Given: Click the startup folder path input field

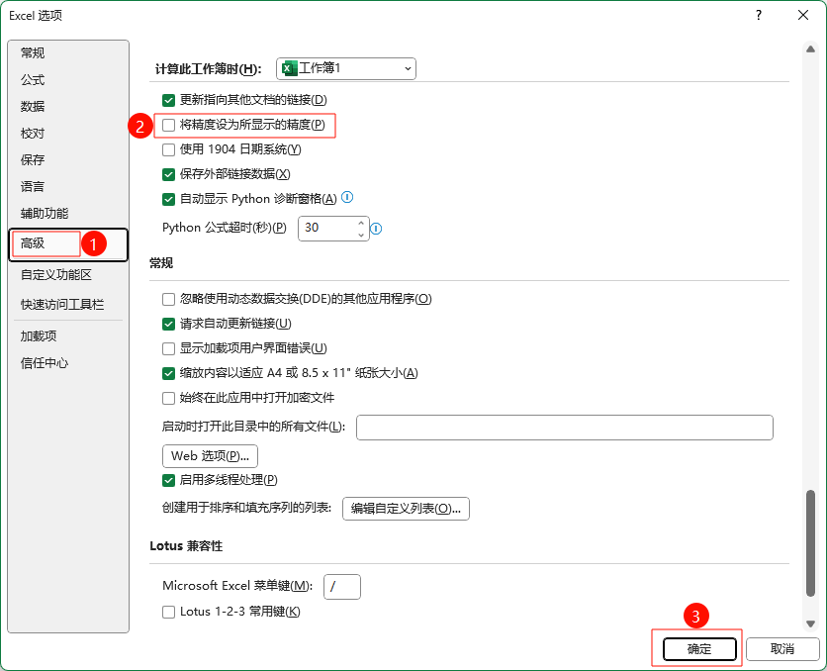Looking at the screenshot, I should [x=564, y=428].
